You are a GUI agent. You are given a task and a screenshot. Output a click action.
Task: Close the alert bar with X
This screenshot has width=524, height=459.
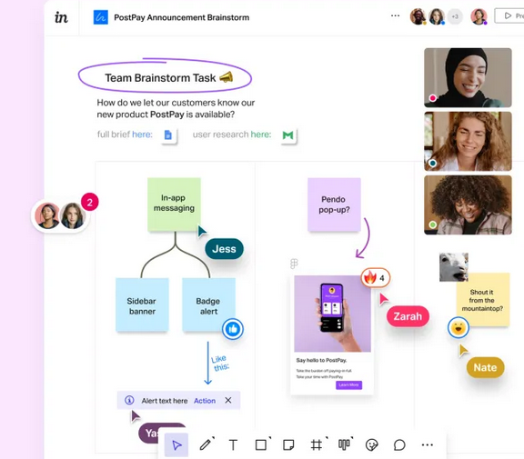pos(228,400)
